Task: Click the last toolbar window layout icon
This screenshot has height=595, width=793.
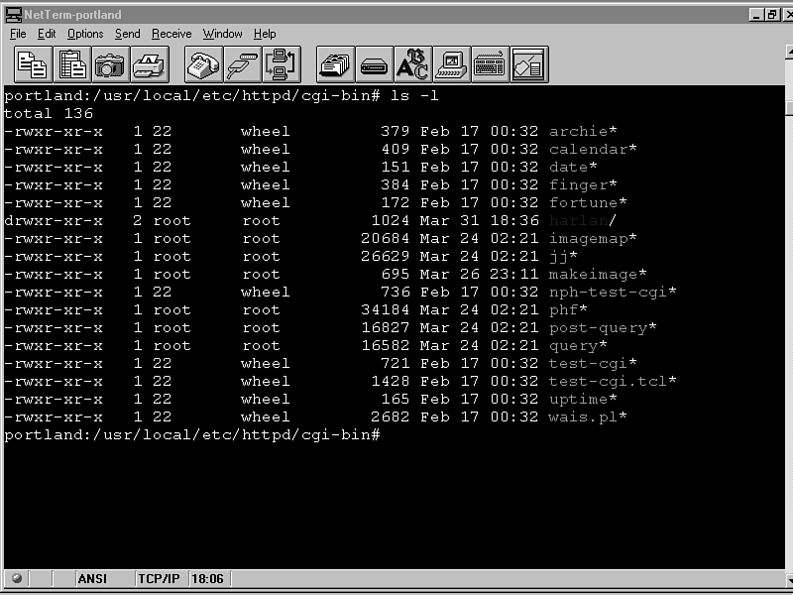Action: (x=528, y=64)
